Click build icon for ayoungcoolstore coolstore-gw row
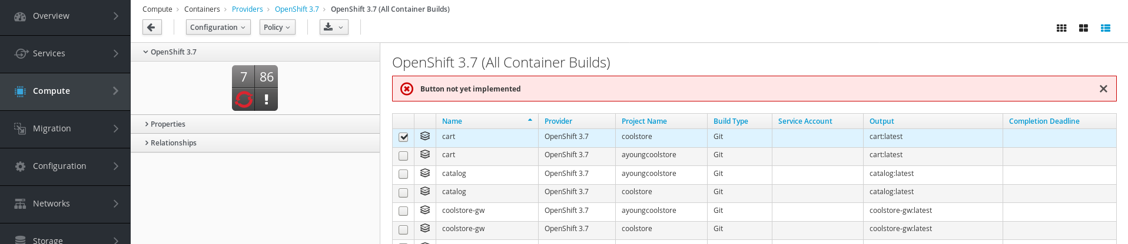 pyautogui.click(x=425, y=210)
